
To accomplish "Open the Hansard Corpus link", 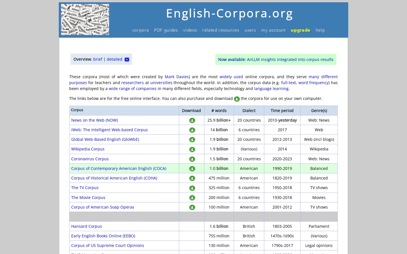I will point(86,226).
